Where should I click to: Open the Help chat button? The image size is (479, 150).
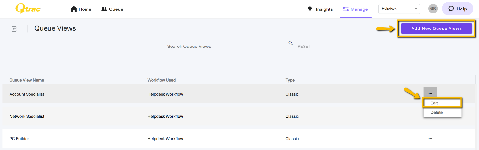[x=457, y=9]
